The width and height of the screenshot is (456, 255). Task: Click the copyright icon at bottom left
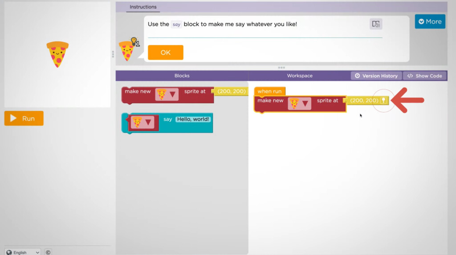pos(48,252)
